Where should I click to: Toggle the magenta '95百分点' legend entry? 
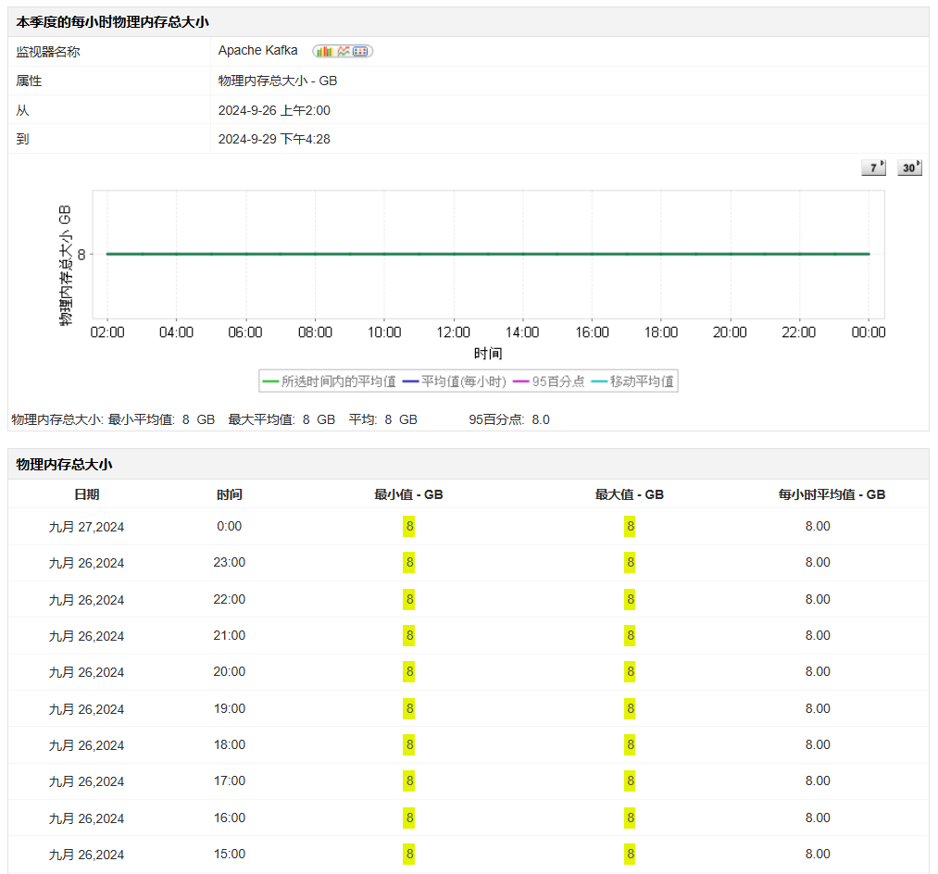[549, 381]
